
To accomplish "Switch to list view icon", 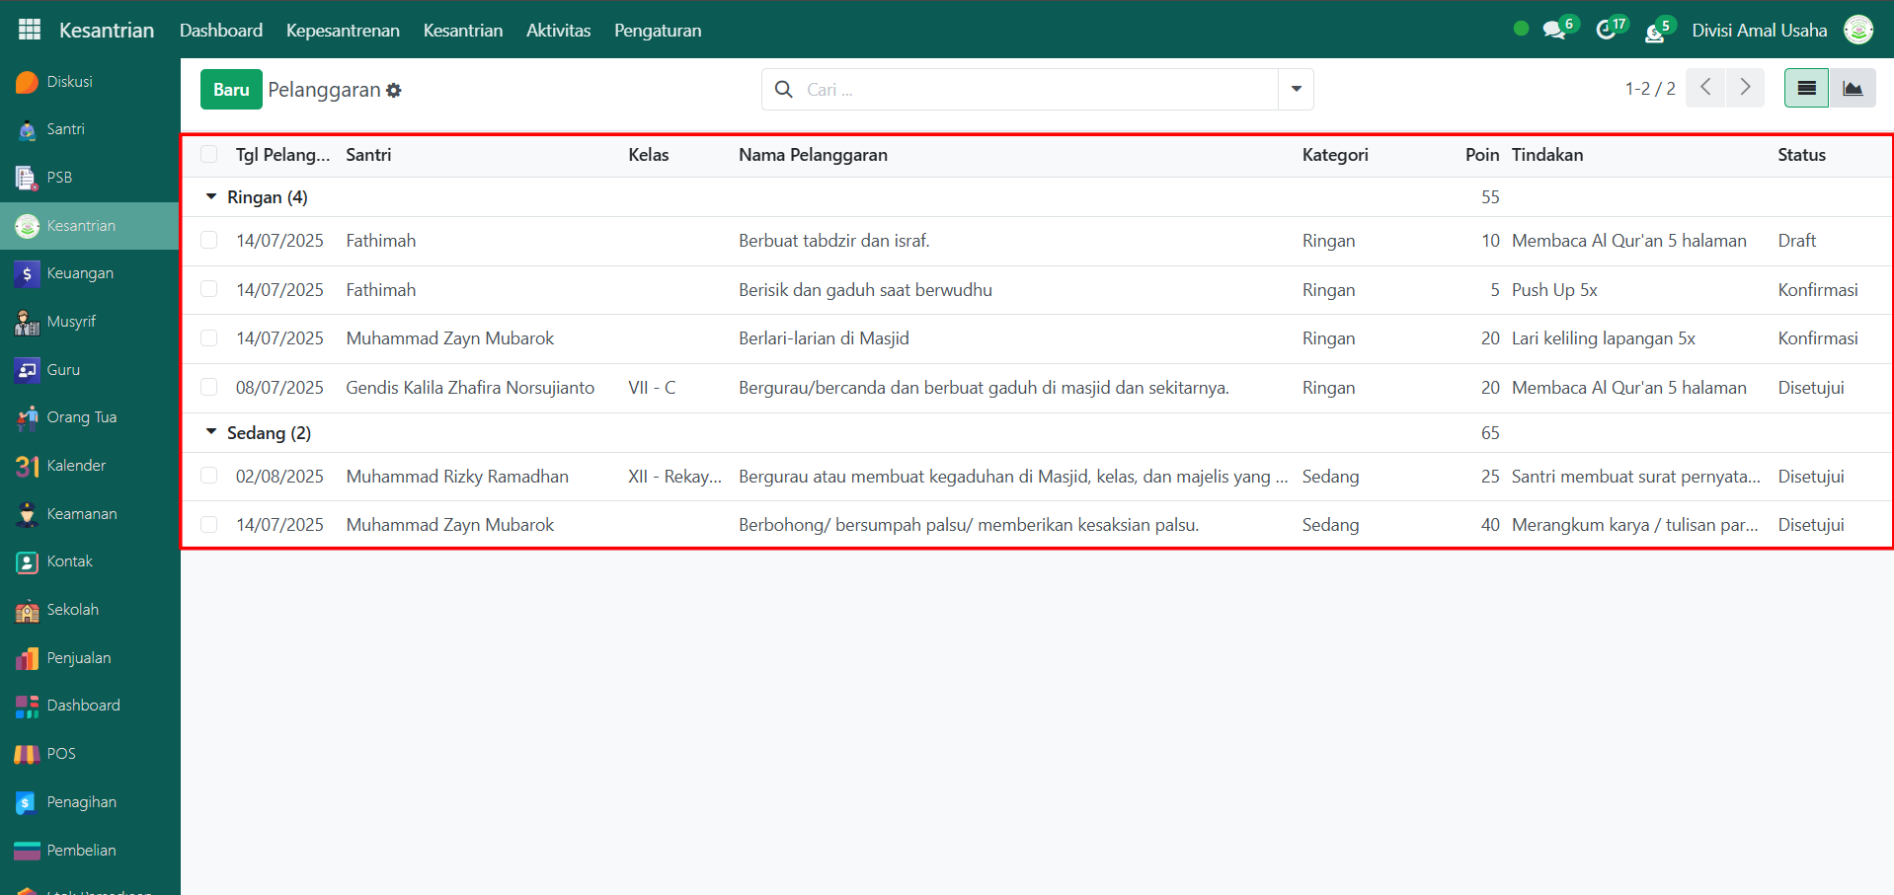I will 1806,89.
